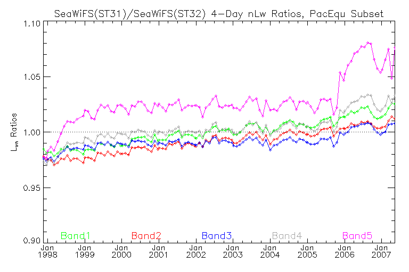This screenshot has width=409, height=272.
Task: Click the red Band2 legend label
Action: (146, 236)
